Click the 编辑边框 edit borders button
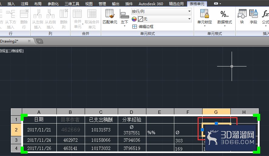Image resolution: width=269 pixels, height=156 pixels. click(x=143, y=27)
